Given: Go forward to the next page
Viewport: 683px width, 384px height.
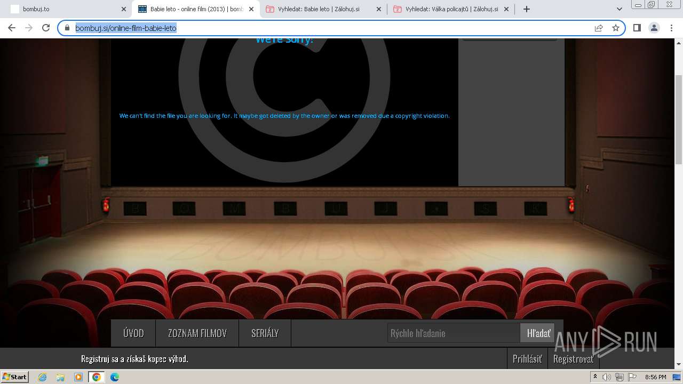Looking at the screenshot, I should [x=29, y=28].
